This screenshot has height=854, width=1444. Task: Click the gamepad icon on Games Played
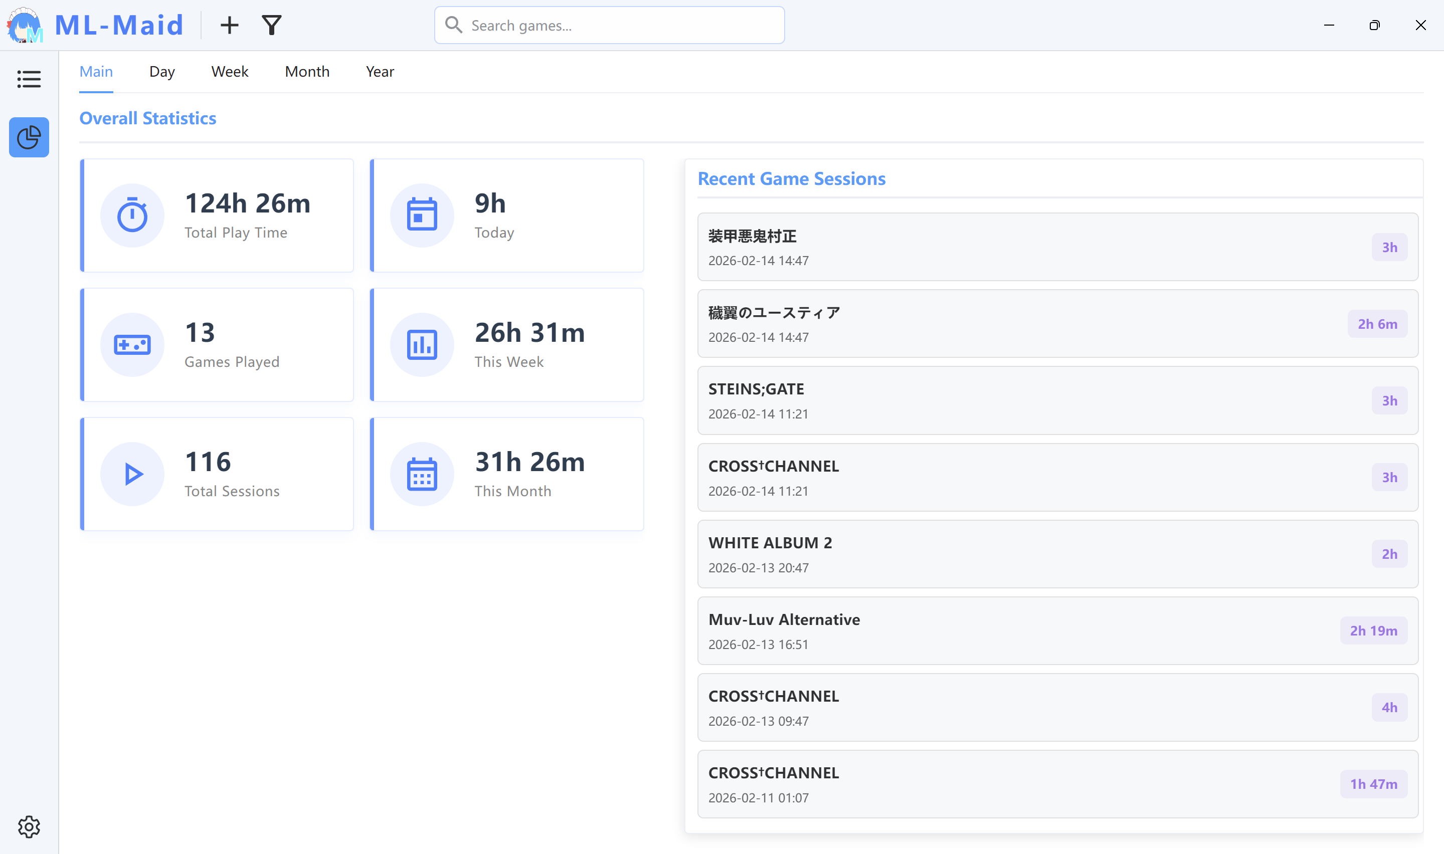pos(132,345)
